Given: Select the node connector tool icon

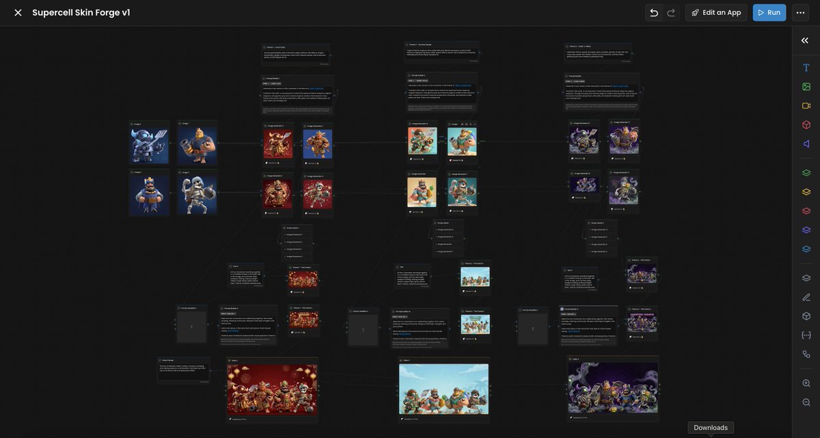Looking at the screenshot, I should coord(806,355).
